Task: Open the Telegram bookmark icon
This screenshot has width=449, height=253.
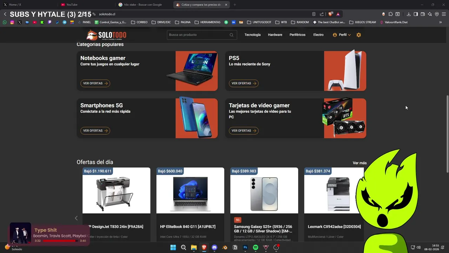Action: (x=65, y=22)
